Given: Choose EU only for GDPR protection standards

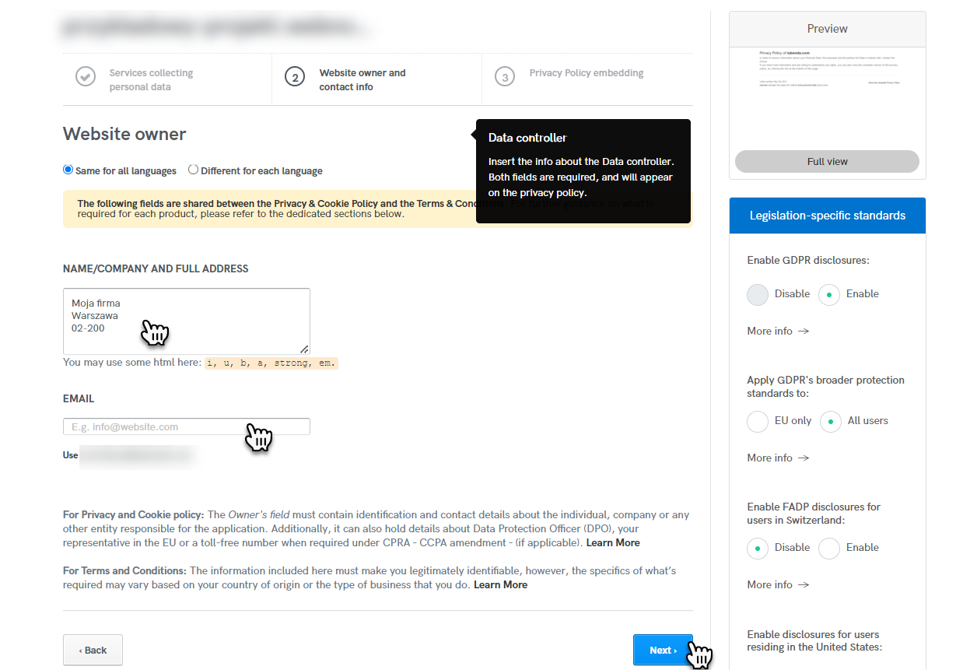Looking at the screenshot, I should pyautogui.click(x=758, y=421).
